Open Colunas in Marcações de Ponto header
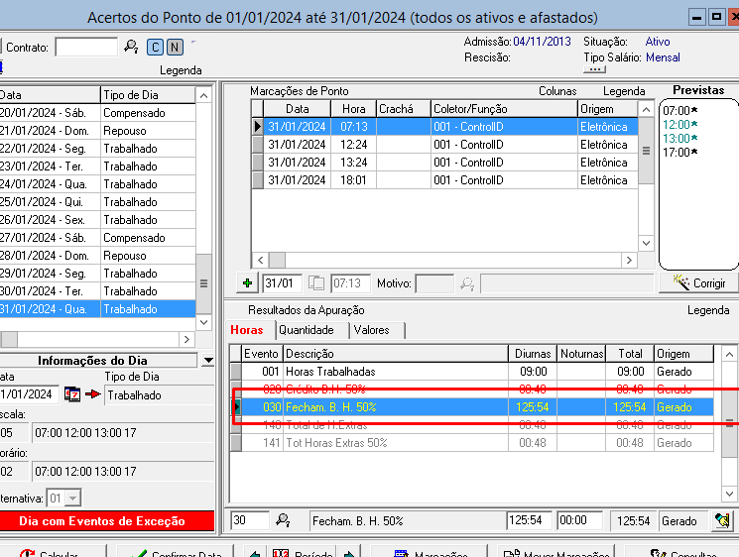 tap(557, 91)
